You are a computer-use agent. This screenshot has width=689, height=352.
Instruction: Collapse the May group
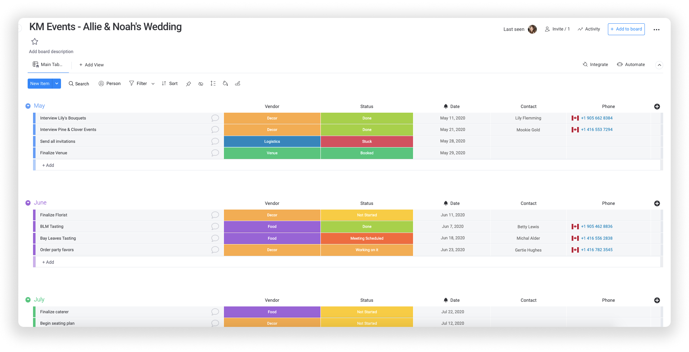[28, 106]
